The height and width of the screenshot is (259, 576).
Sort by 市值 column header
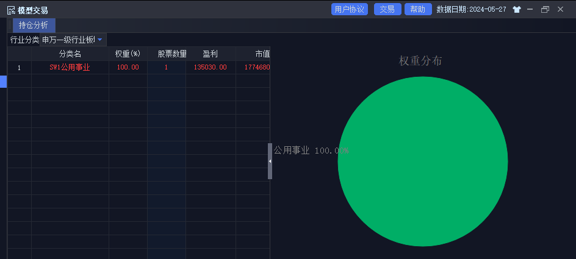pos(253,54)
